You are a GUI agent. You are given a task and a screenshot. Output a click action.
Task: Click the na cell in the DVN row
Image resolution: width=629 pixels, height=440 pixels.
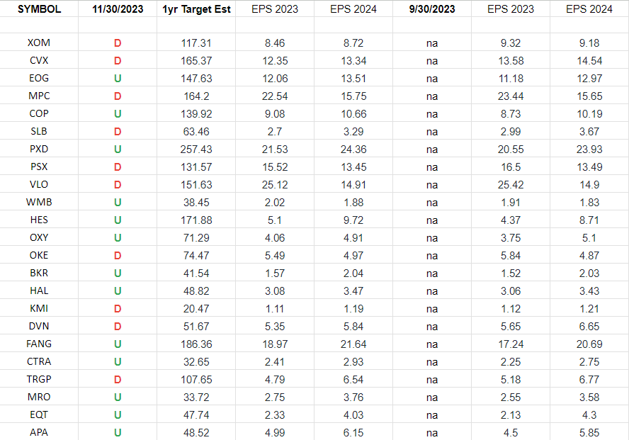(432, 327)
